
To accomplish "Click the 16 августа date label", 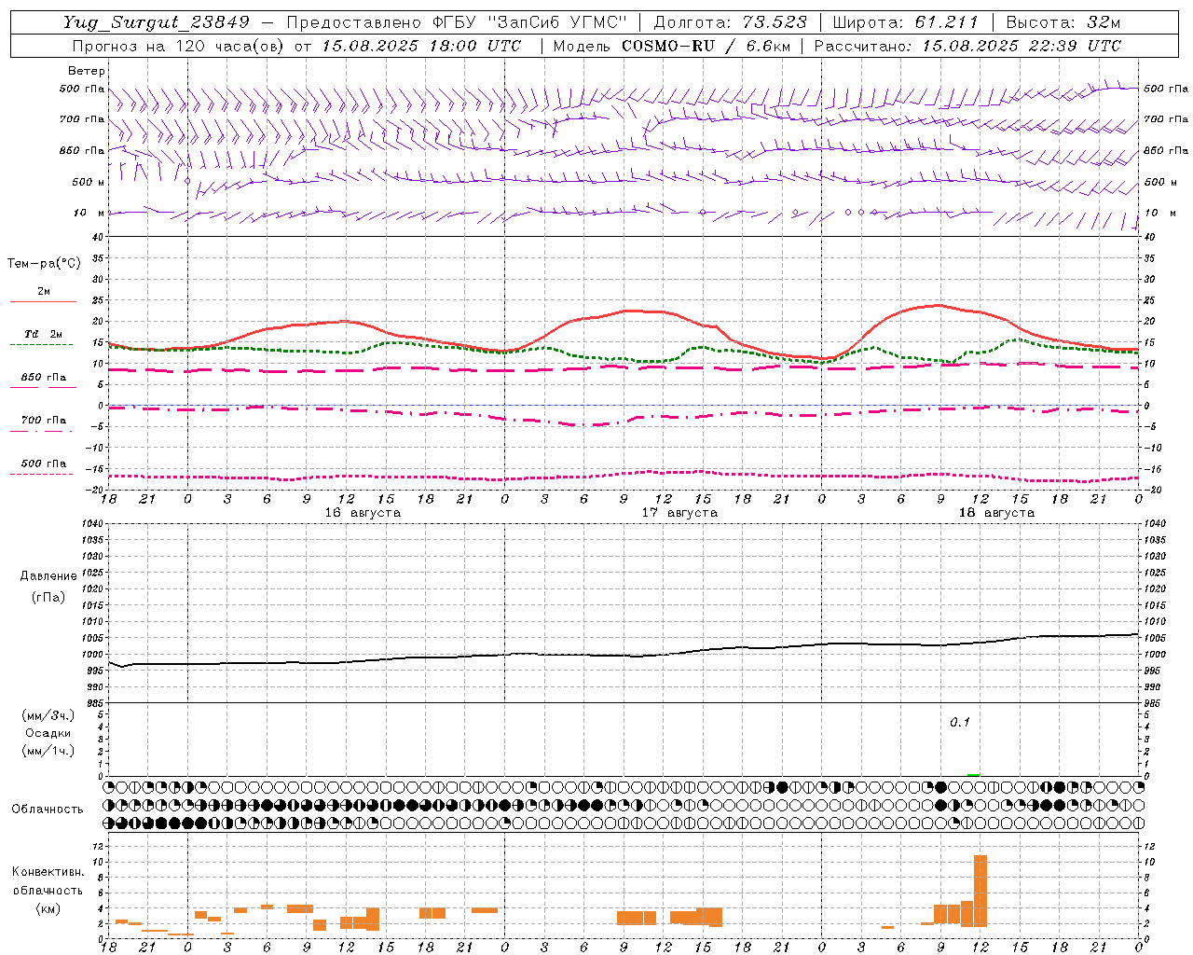I will (363, 513).
